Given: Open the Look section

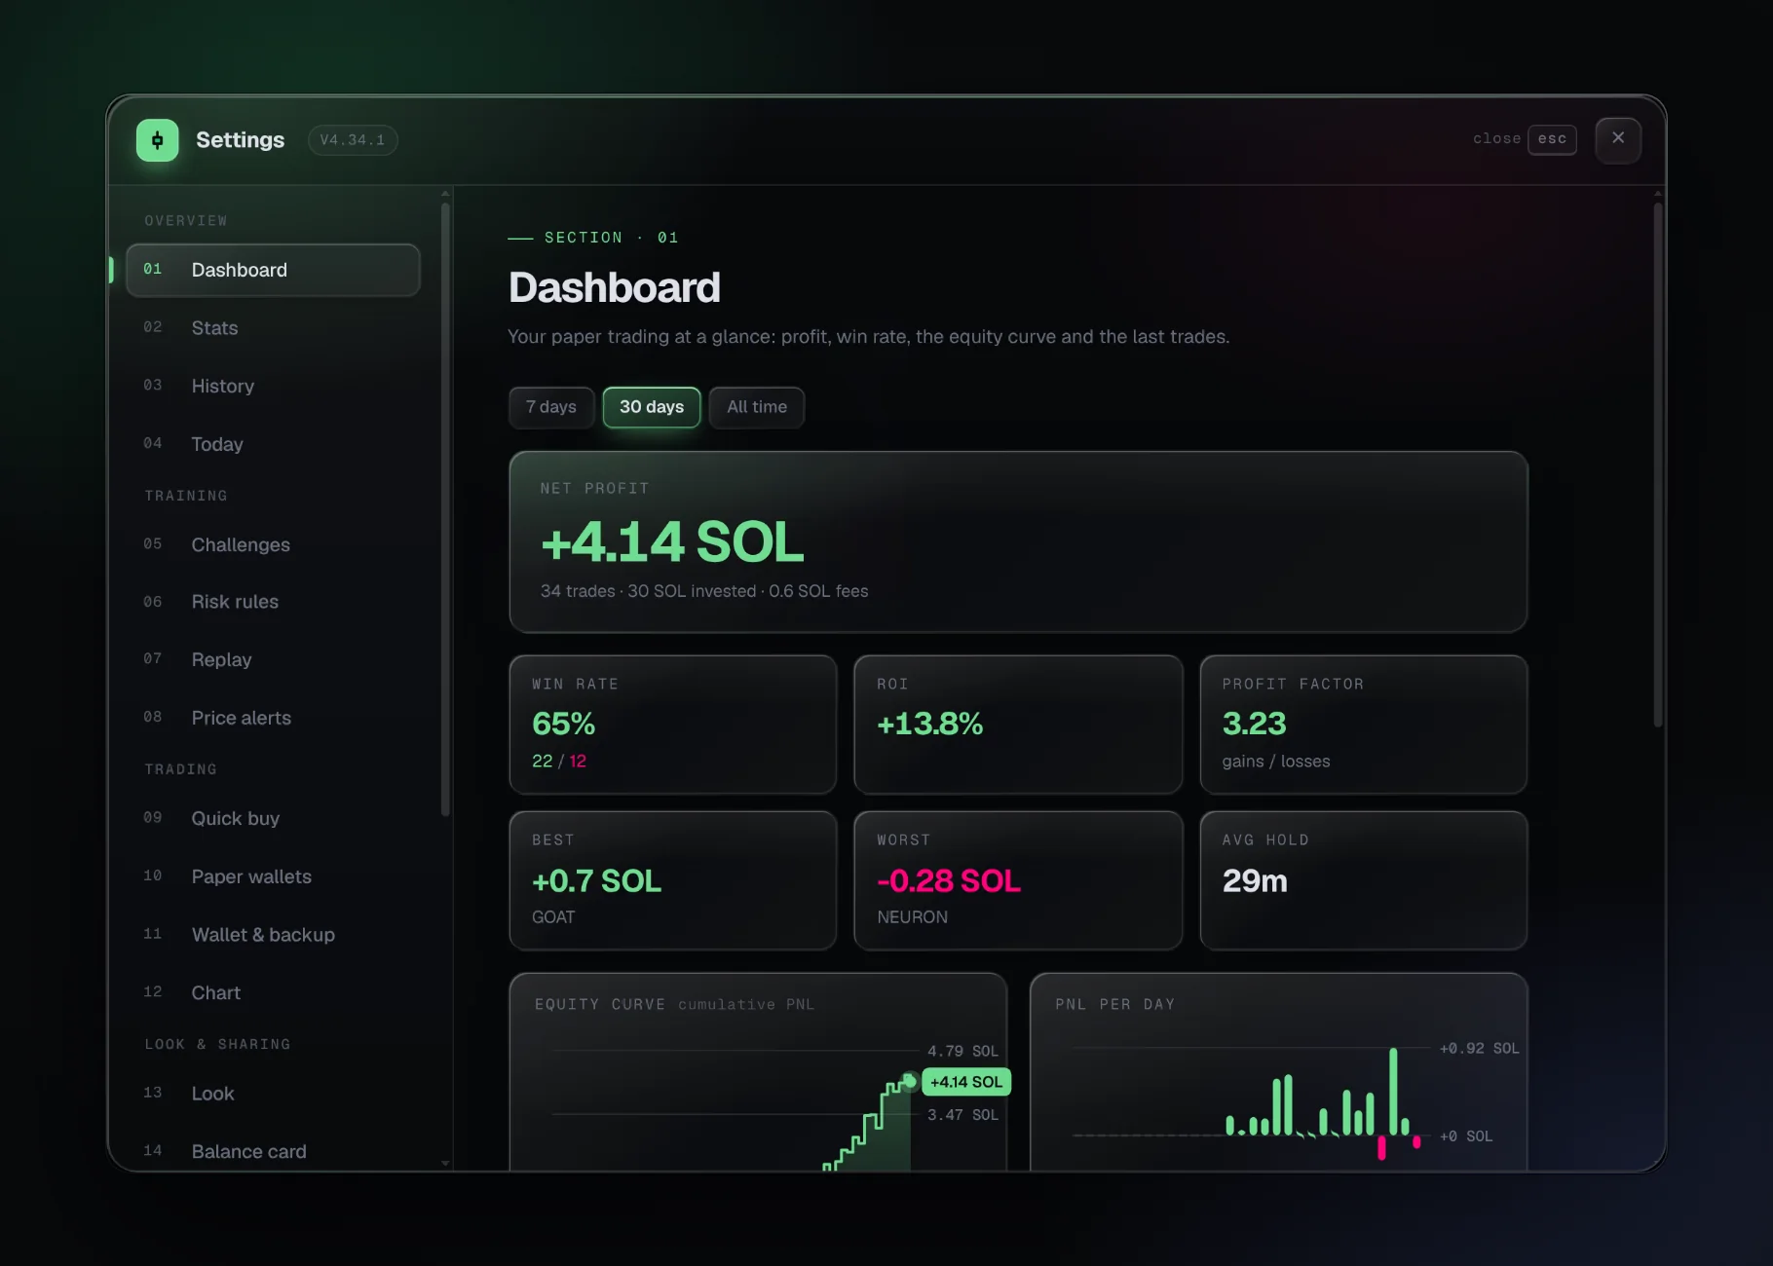Looking at the screenshot, I should tap(273, 1094).
